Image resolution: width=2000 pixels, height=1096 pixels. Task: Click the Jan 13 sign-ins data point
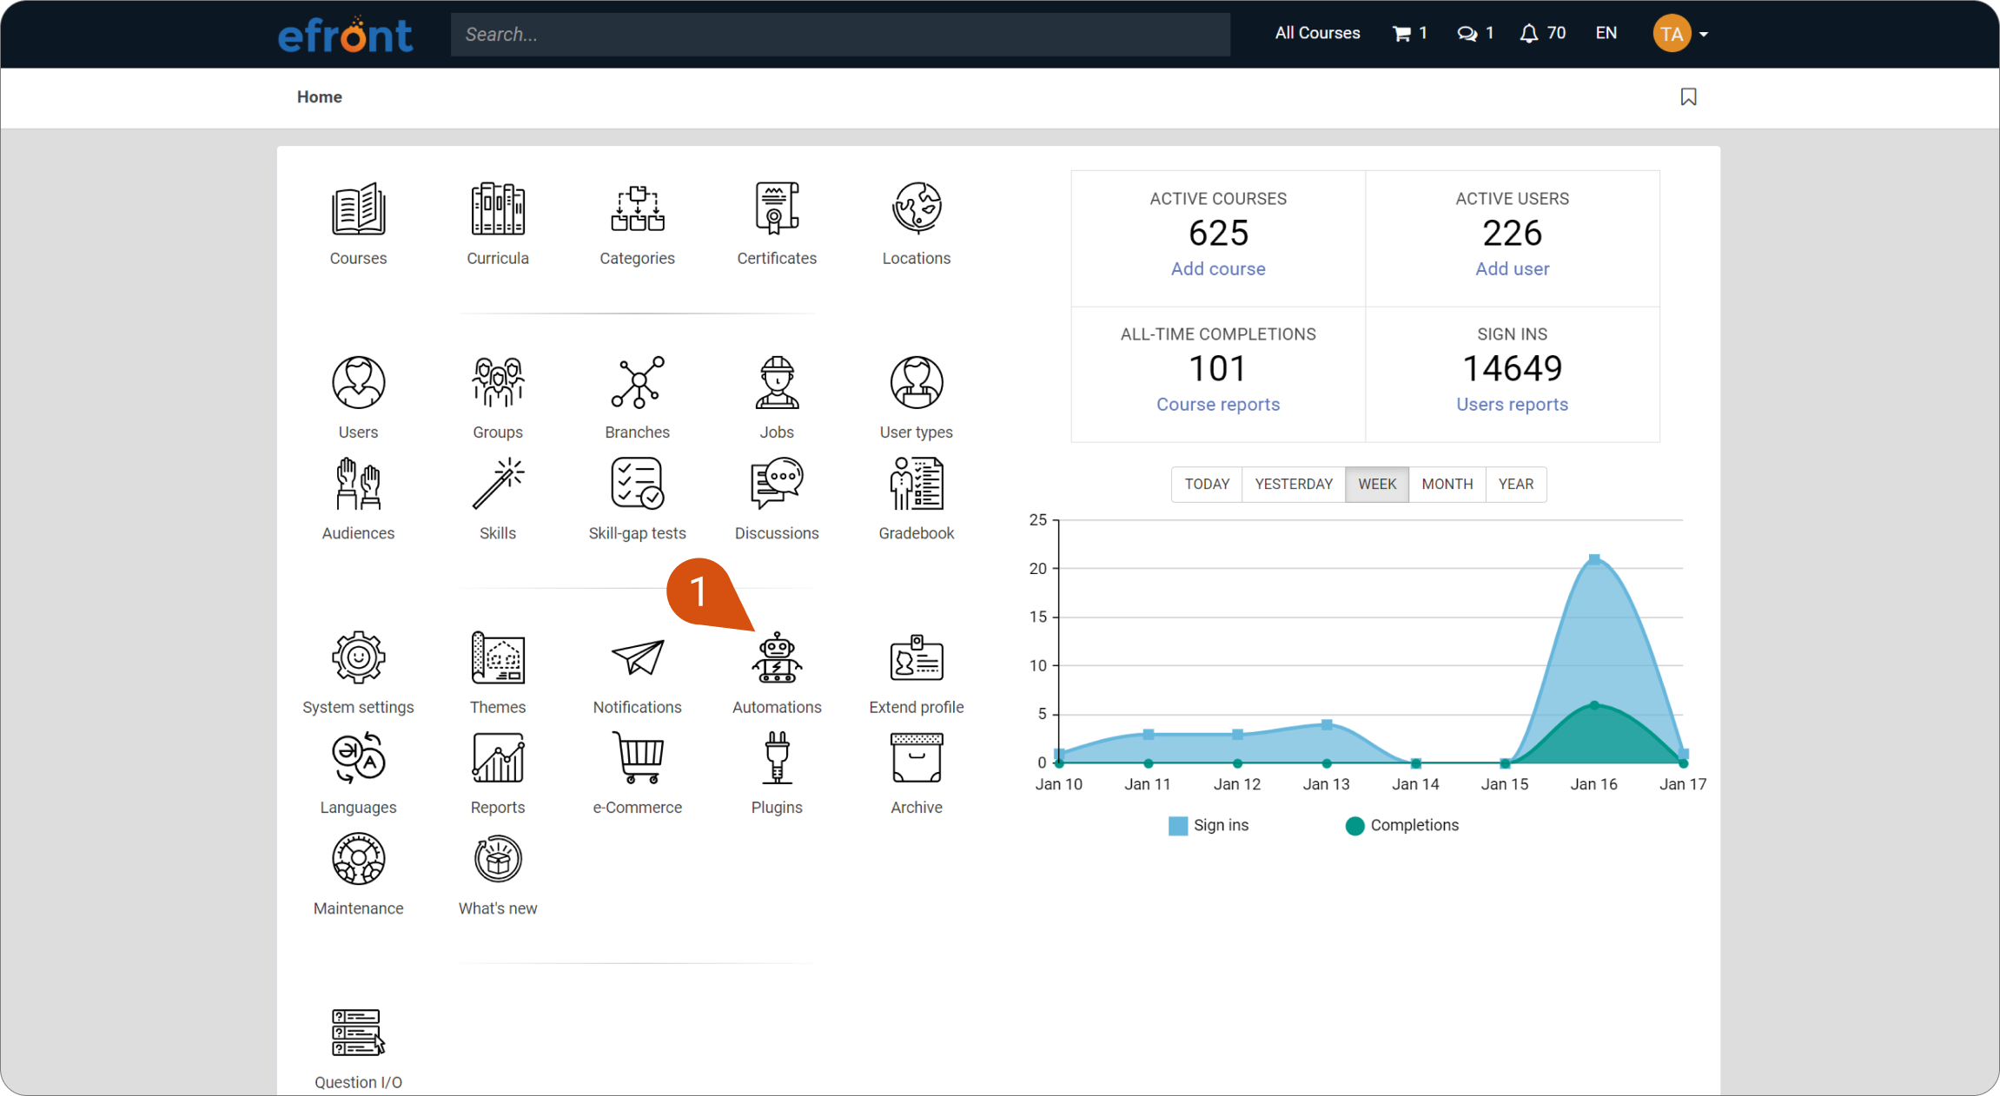click(x=1327, y=724)
